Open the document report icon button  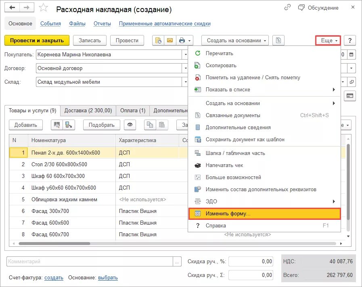tap(278, 41)
